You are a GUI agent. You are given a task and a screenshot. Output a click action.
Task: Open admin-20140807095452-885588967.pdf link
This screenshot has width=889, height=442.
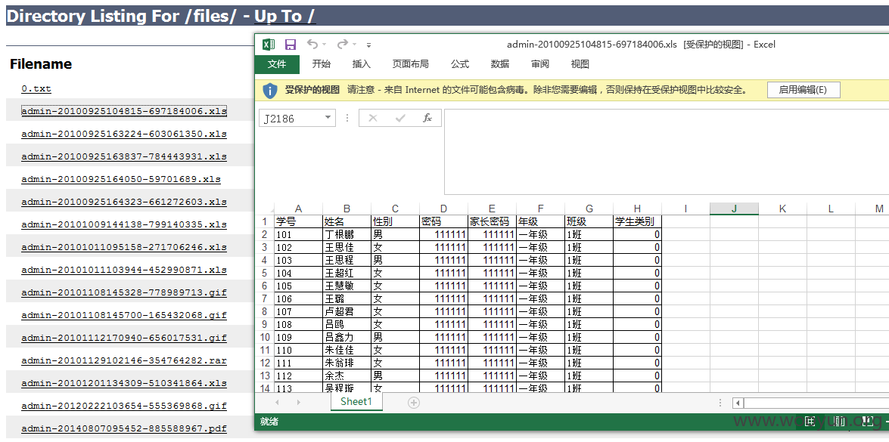click(x=124, y=428)
